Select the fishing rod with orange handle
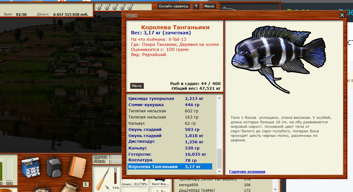 tap(102, 179)
